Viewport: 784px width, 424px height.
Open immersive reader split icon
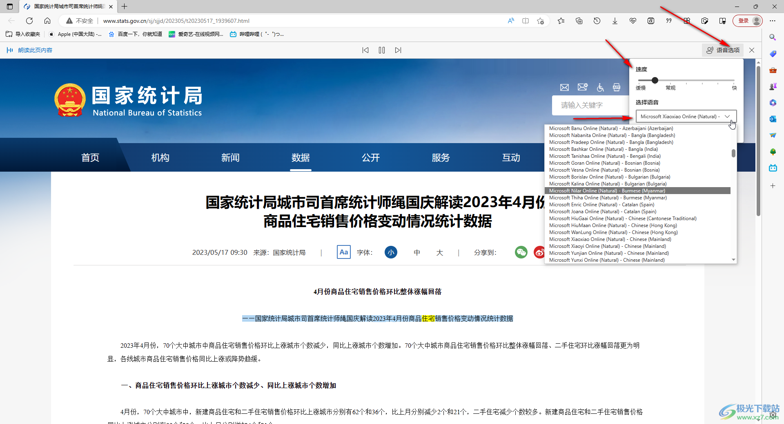point(526,21)
